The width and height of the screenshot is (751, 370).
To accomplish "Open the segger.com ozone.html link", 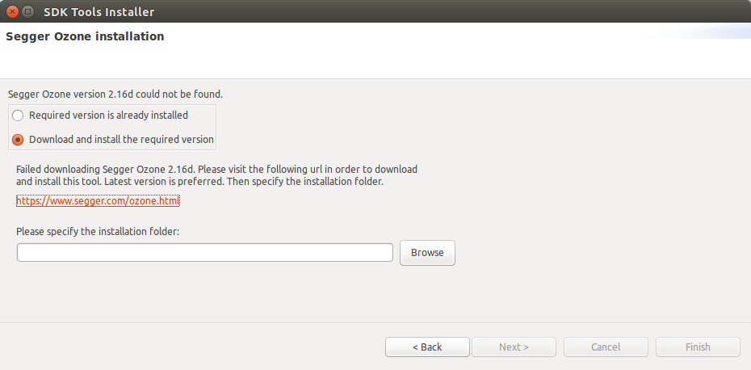I will click(x=98, y=201).
